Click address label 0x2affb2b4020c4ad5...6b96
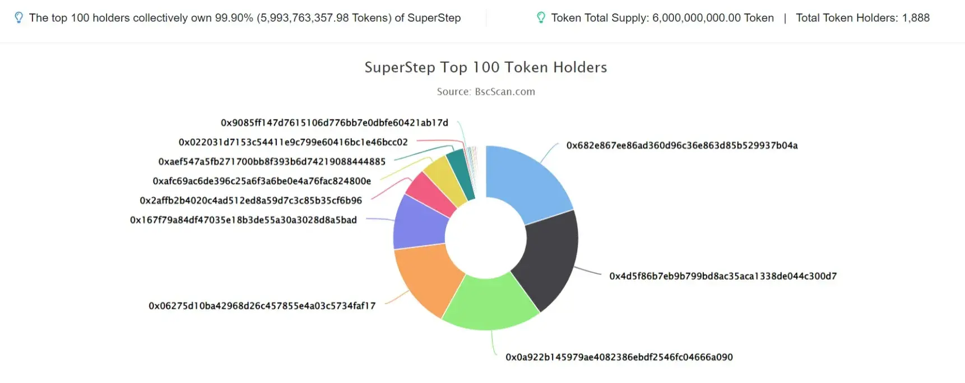965x383 pixels. click(251, 201)
